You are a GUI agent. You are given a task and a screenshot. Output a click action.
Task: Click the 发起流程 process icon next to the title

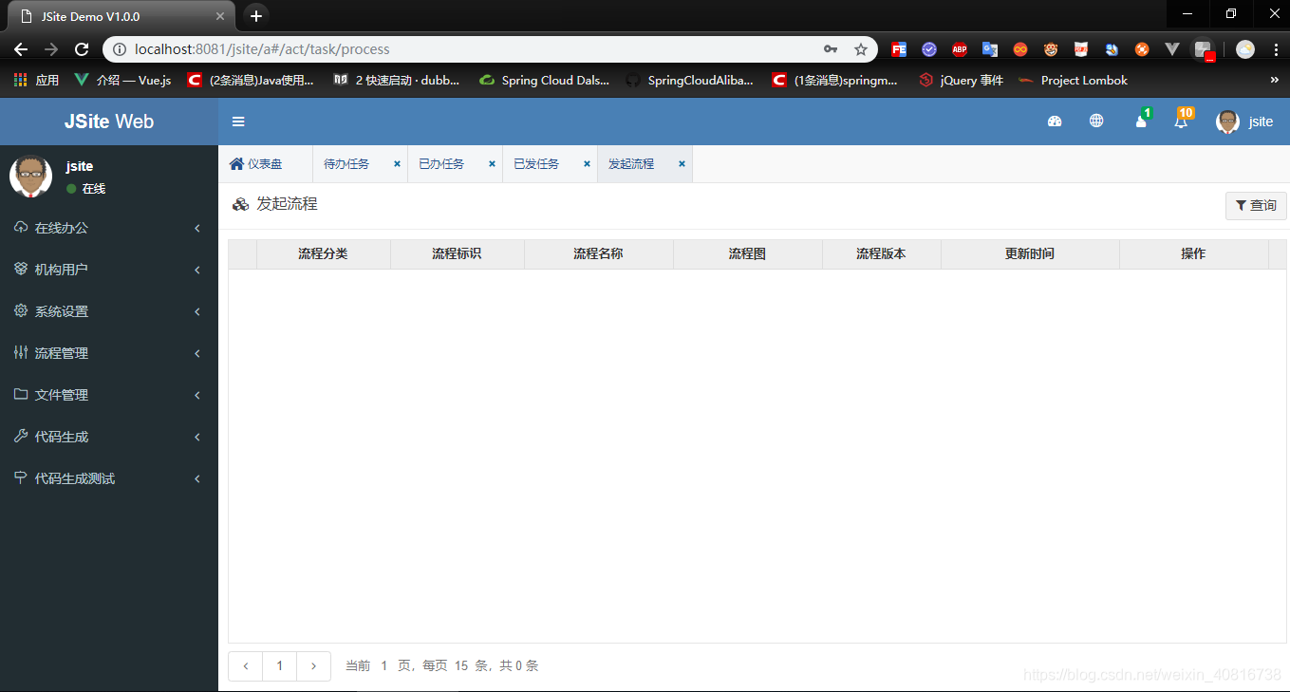[240, 204]
